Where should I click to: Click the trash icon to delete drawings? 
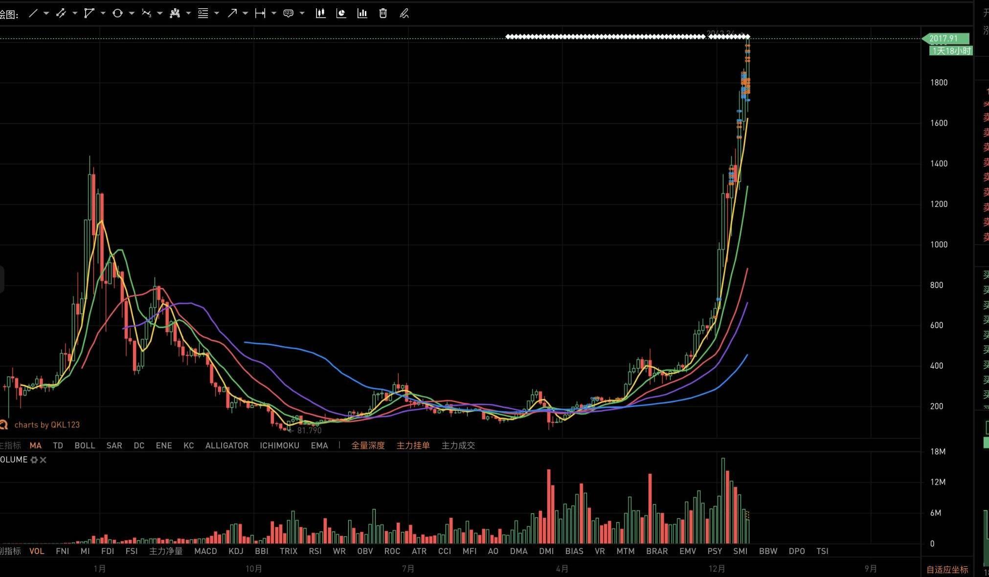click(383, 14)
